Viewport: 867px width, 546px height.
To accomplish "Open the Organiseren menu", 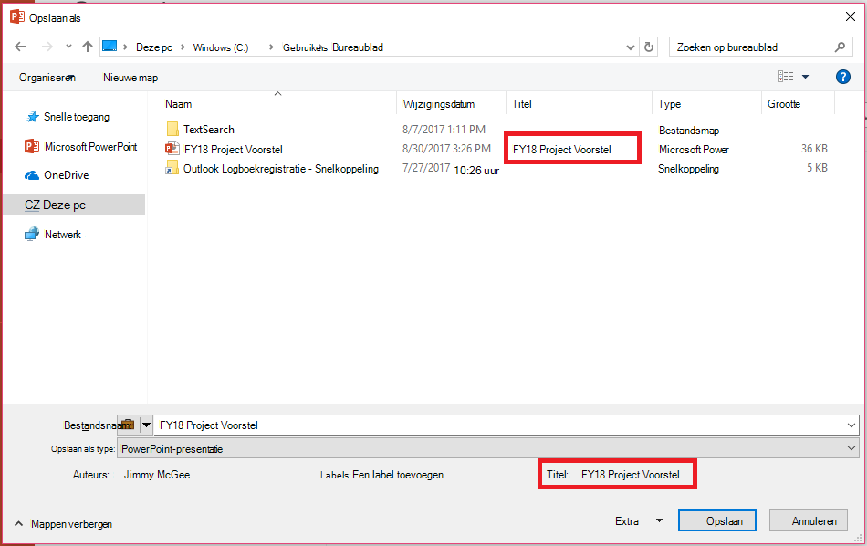I will click(47, 78).
